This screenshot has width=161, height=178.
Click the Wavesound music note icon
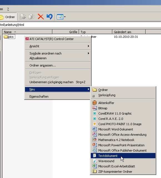94,161
